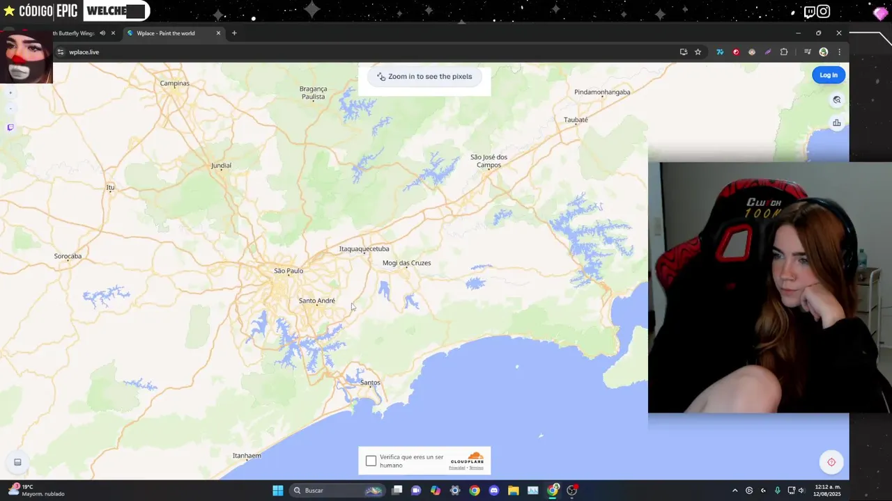Click the 'Zoom in to see the pixels' pill
892x501 pixels.
click(x=424, y=77)
